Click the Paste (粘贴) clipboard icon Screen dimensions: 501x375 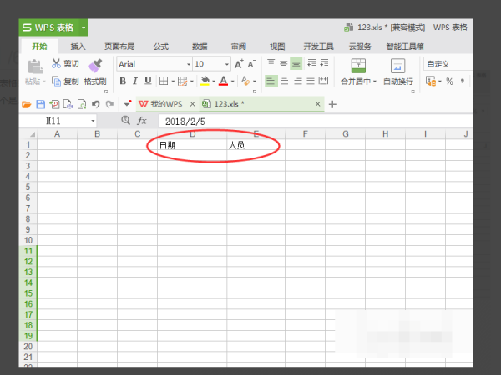pos(35,67)
